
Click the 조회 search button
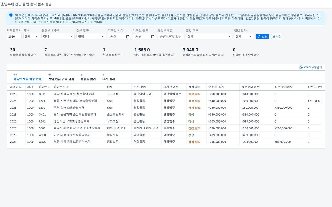pos(262,36)
